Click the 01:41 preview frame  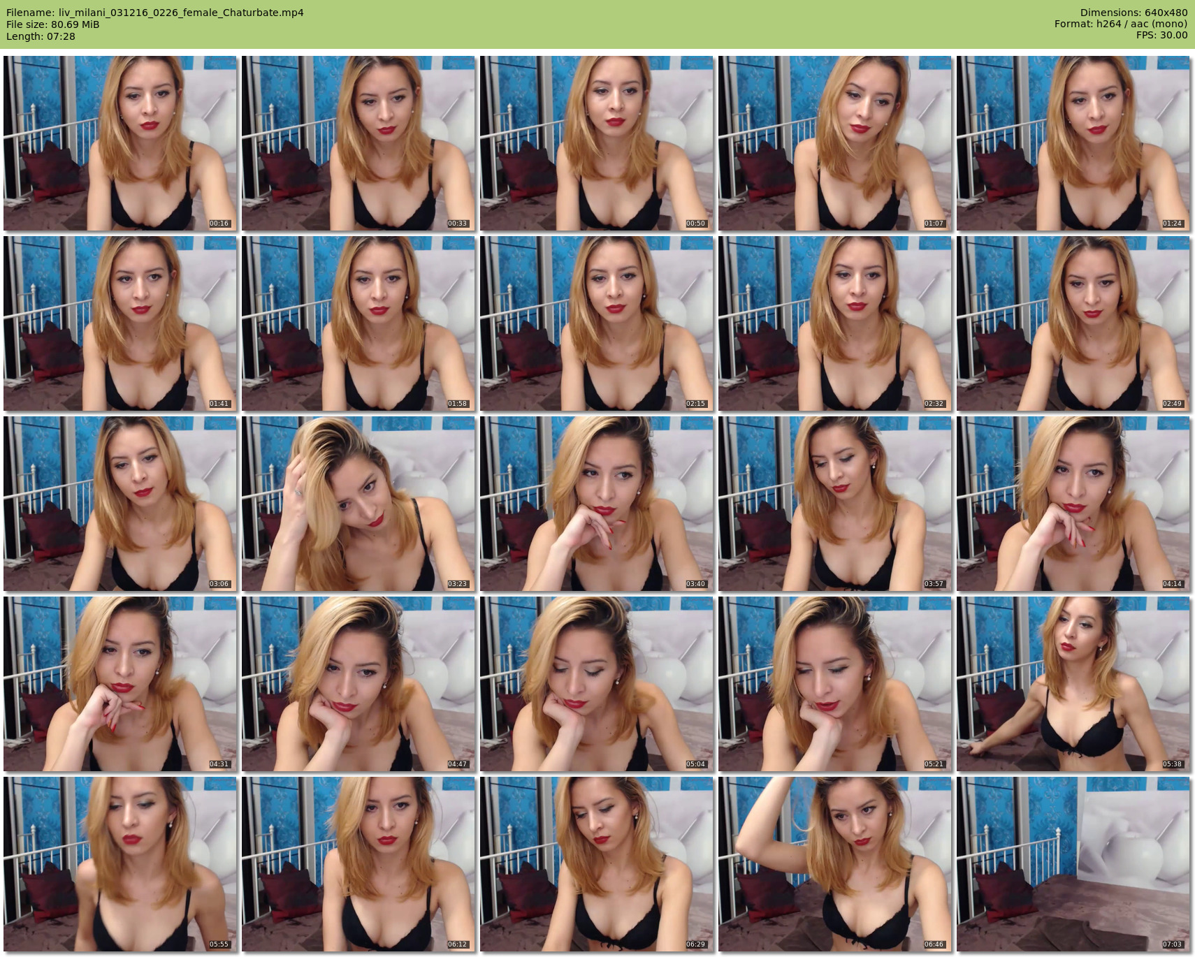pyautogui.click(x=120, y=323)
